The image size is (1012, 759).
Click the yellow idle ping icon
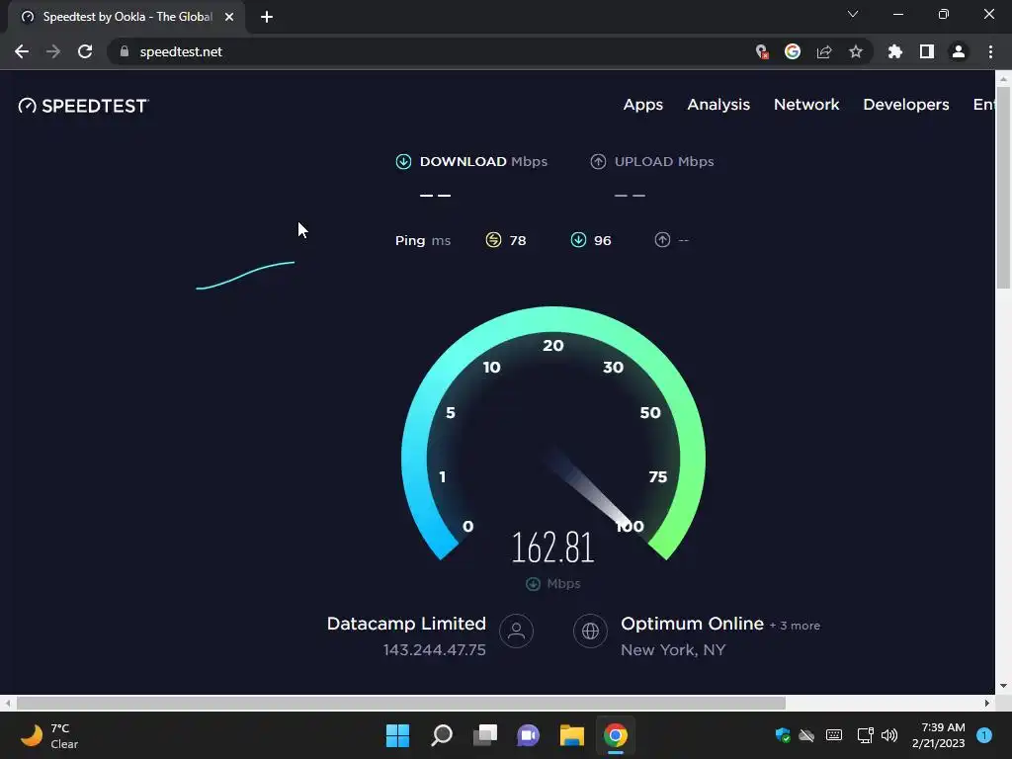[493, 240]
